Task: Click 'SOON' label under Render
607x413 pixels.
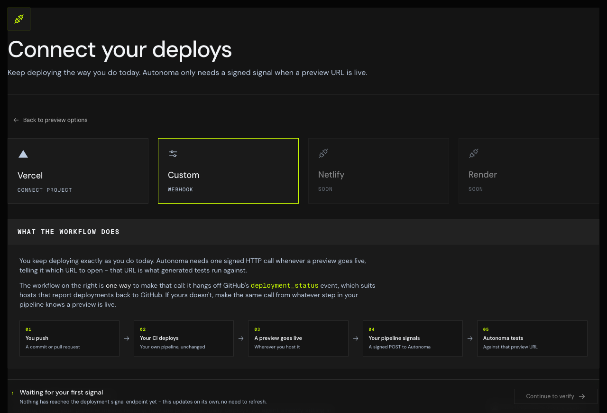Action: pyautogui.click(x=476, y=189)
